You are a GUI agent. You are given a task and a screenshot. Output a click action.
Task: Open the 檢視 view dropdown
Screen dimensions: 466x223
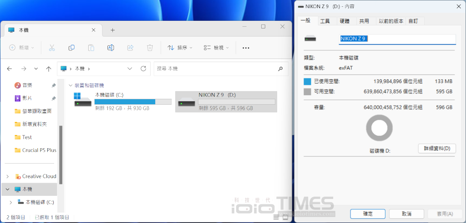(216, 48)
